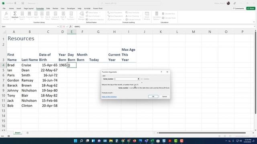Viewport: 257px width, 144px height.
Task: Open Recently Used functions list
Action: (22, 16)
